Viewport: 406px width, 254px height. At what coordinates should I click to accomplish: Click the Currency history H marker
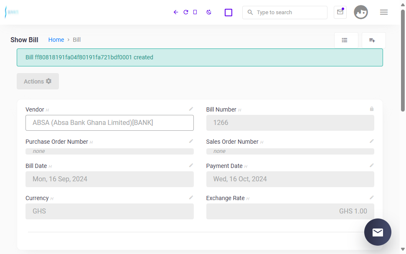pyautogui.click(x=52, y=198)
